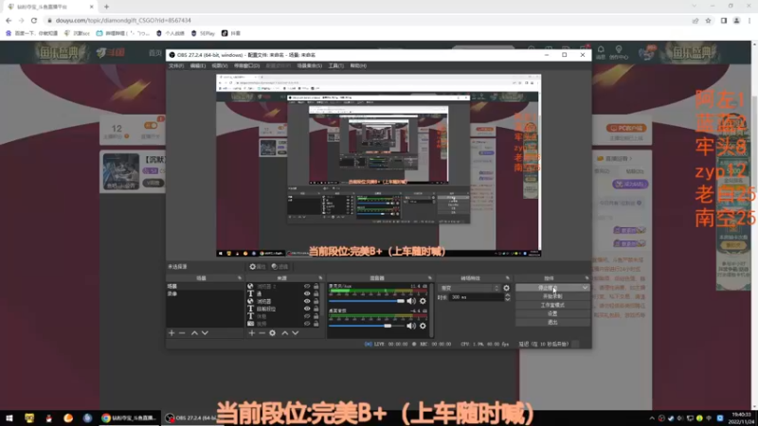Toggle visibility of the 目前段位 source

coord(307,309)
